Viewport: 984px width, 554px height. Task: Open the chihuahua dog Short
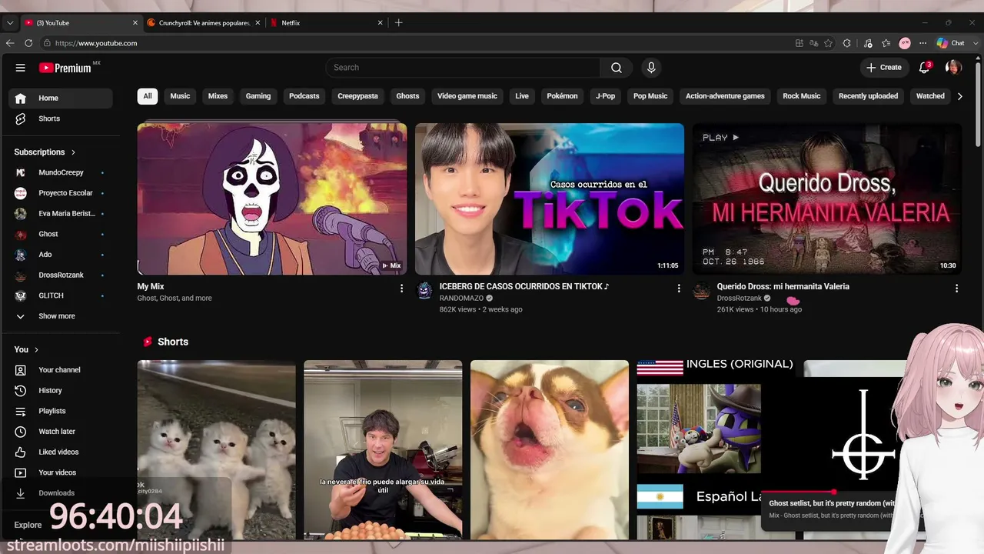point(550,449)
